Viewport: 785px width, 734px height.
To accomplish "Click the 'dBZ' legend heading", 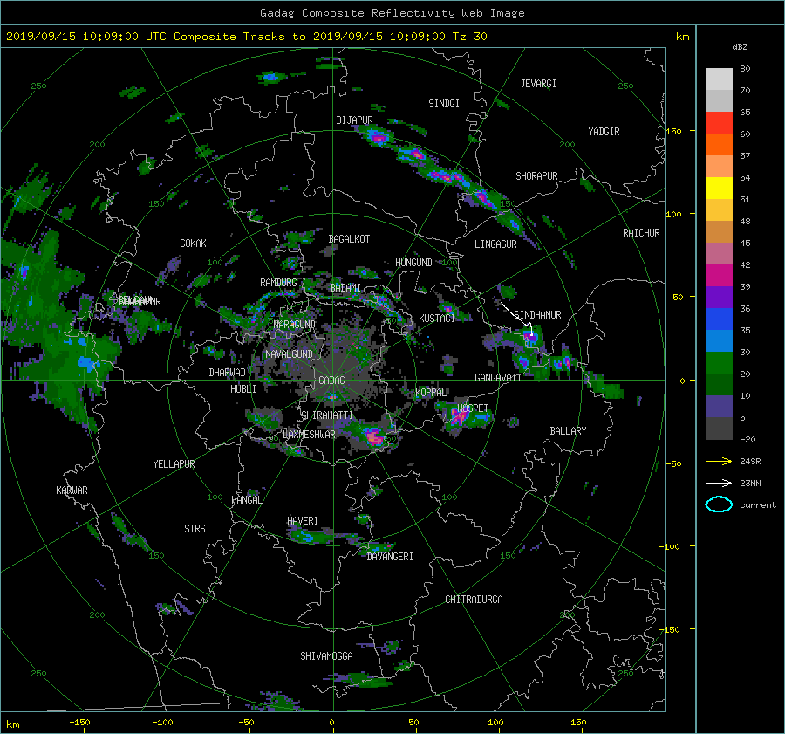I will 740,46.
